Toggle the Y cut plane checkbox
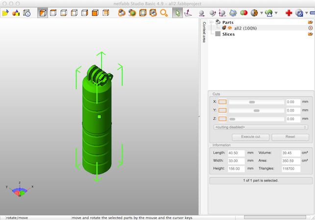The image size is (315, 220). 222,110
